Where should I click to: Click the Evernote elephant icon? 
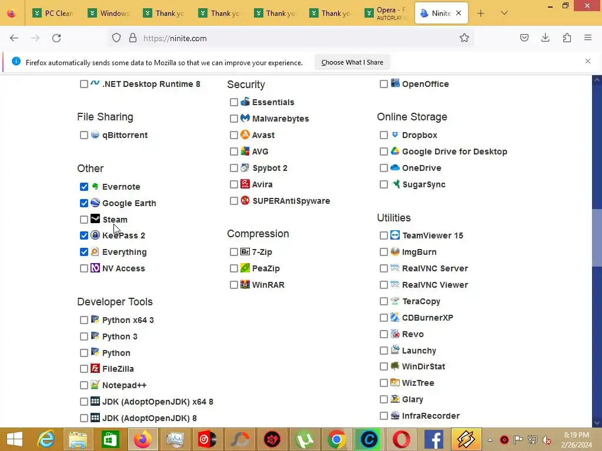click(95, 186)
